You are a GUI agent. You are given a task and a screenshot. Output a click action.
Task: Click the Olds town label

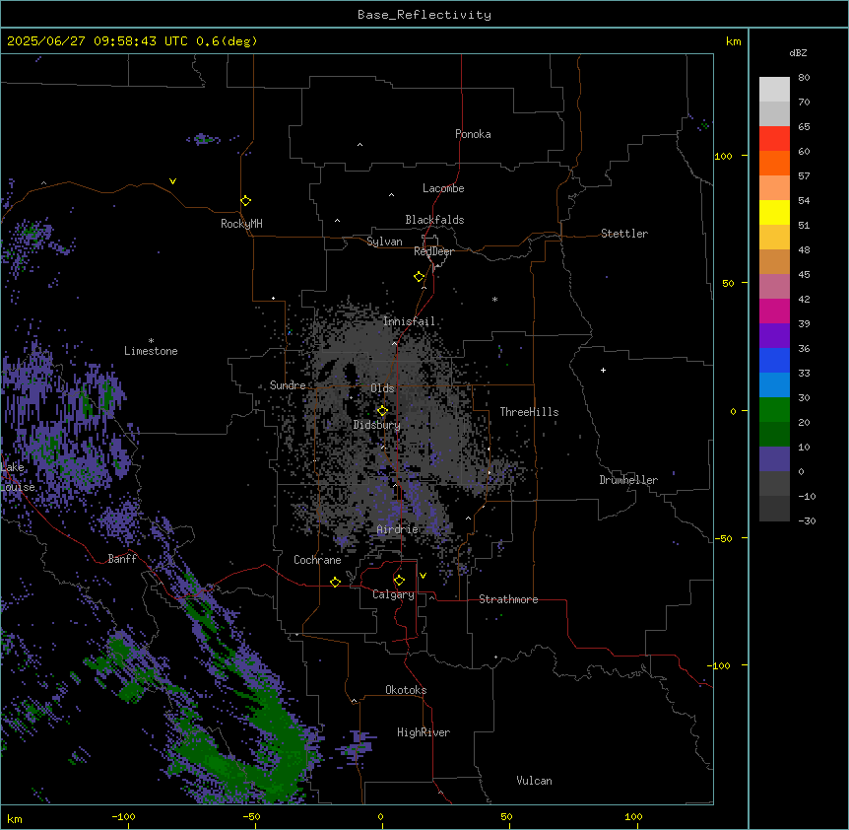382,388
